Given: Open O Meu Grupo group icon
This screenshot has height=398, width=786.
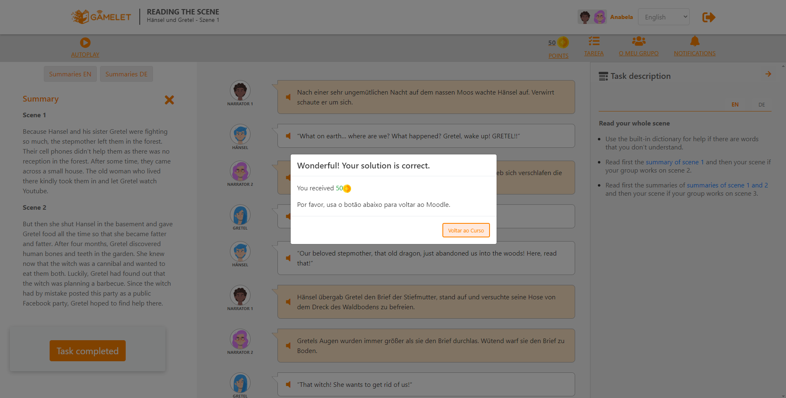Looking at the screenshot, I should coord(639,41).
